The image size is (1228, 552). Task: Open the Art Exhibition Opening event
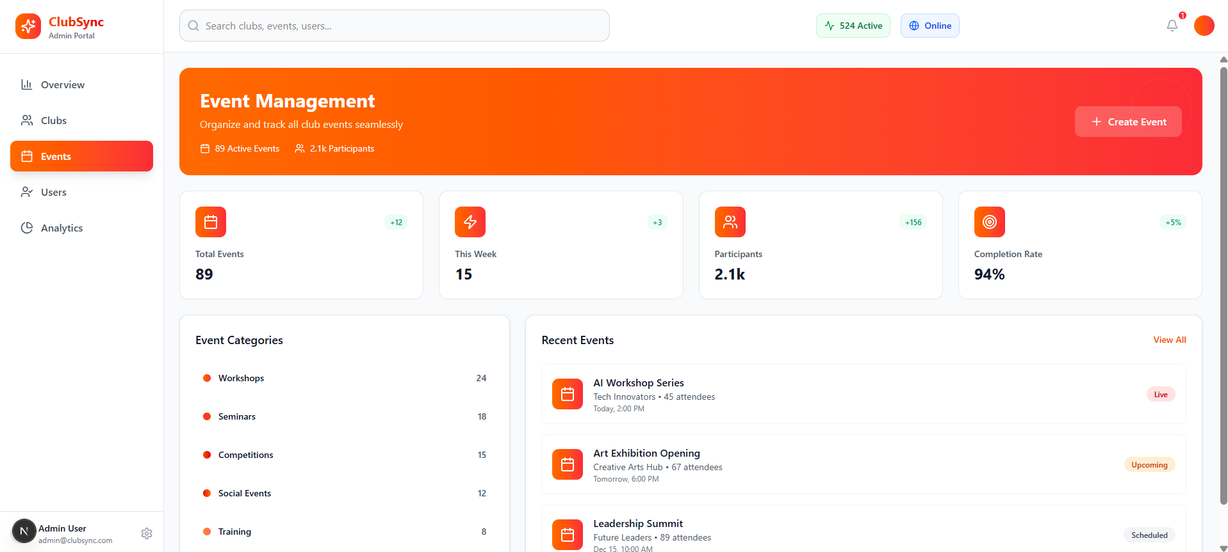tap(864, 464)
